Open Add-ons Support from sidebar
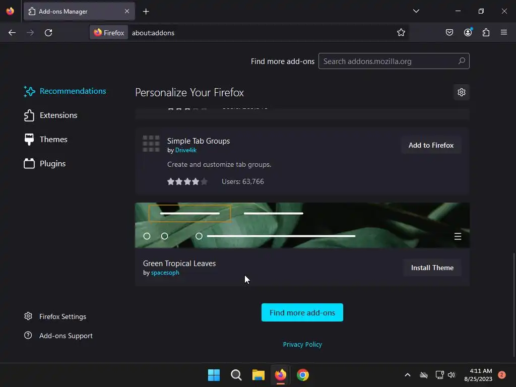Viewport: 516px width, 387px height. (58, 336)
